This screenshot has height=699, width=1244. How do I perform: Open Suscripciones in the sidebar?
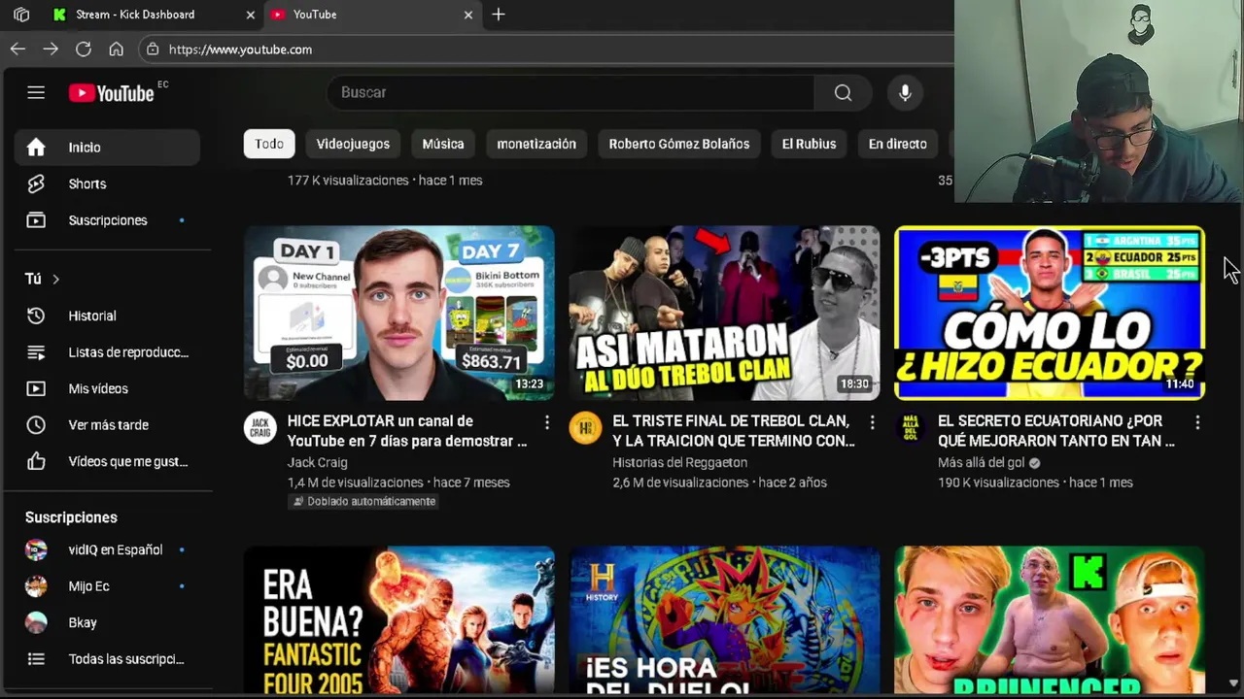click(107, 220)
